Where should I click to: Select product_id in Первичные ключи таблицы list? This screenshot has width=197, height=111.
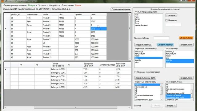148,51
